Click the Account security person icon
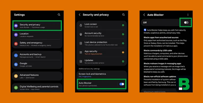The image size is (203, 103). 81,34
